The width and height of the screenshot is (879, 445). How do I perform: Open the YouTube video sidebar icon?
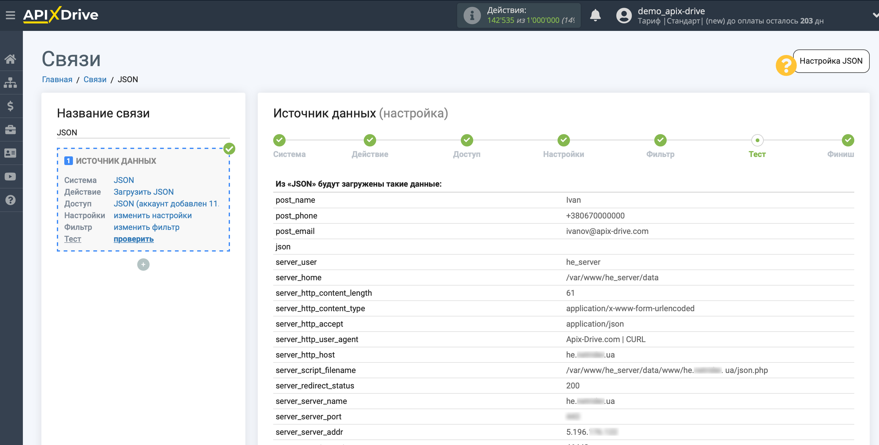coord(11,177)
